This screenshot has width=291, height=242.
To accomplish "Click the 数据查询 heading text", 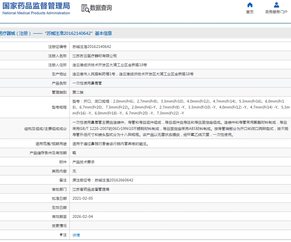I will (x=101, y=8).
